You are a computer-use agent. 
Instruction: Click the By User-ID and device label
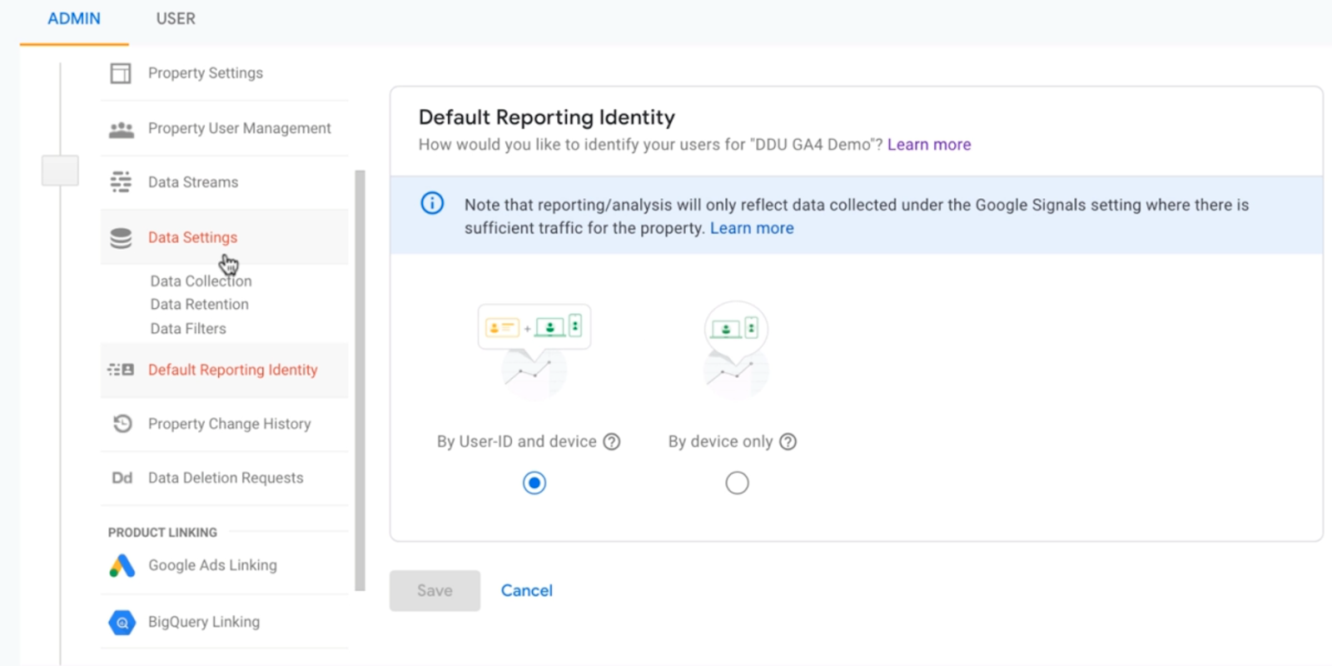pos(517,442)
